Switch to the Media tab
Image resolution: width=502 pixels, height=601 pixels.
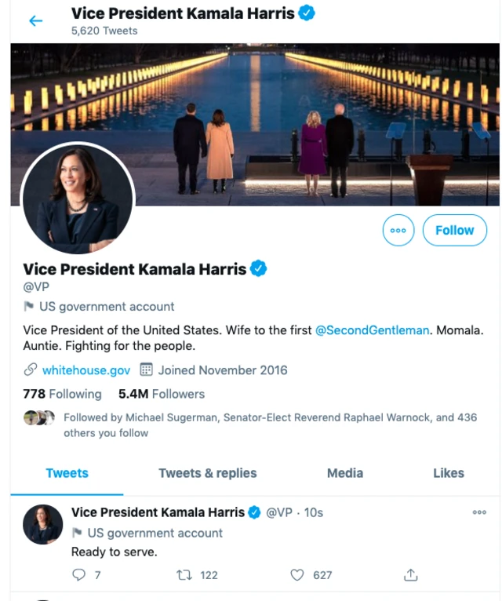point(345,473)
